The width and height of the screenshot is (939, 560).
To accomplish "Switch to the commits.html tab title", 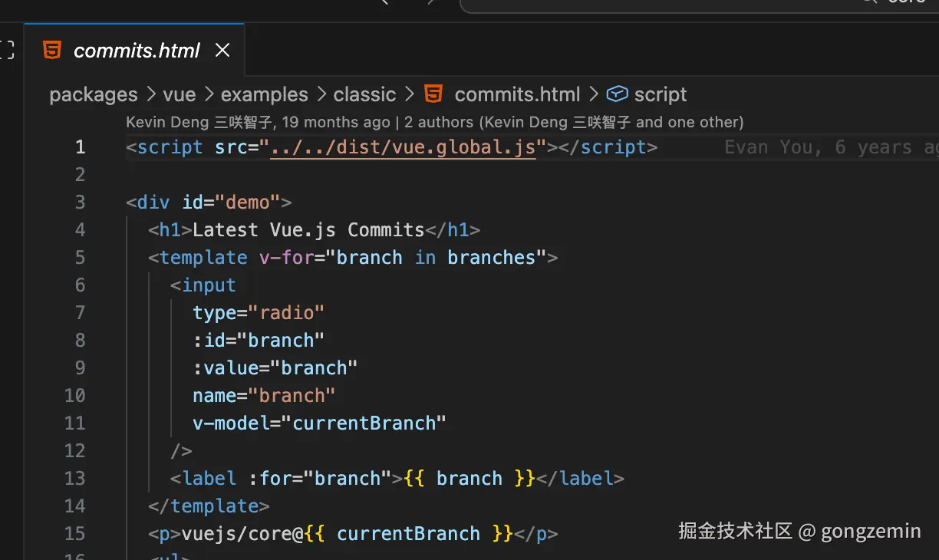I will [x=137, y=51].
